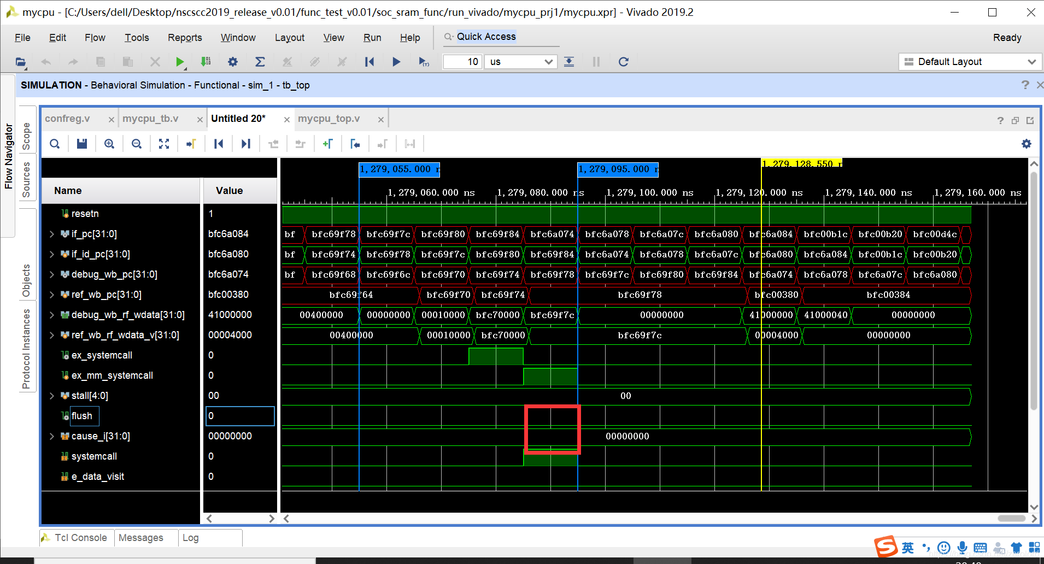Open the Flow Navigator sidebar
The width and height of the screenshot is (1044, 564).
[8, 156]
